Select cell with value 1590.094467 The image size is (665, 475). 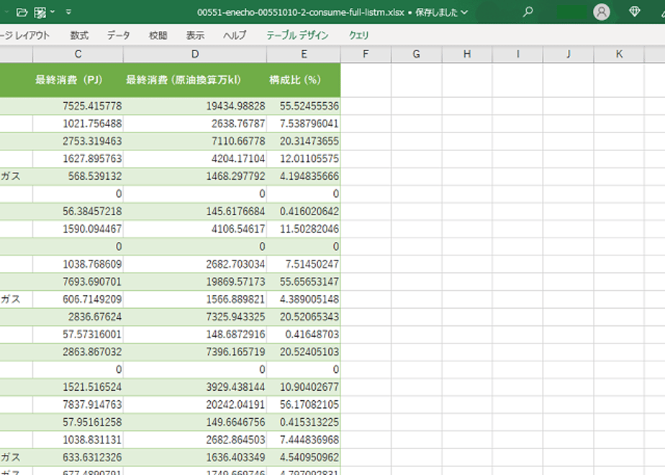[x=78, y=229]
